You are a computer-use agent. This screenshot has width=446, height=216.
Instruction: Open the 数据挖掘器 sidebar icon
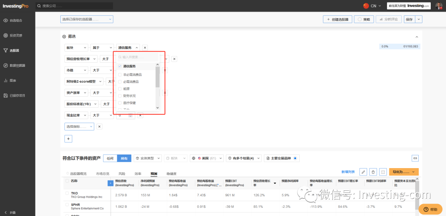tap(5, 65)
